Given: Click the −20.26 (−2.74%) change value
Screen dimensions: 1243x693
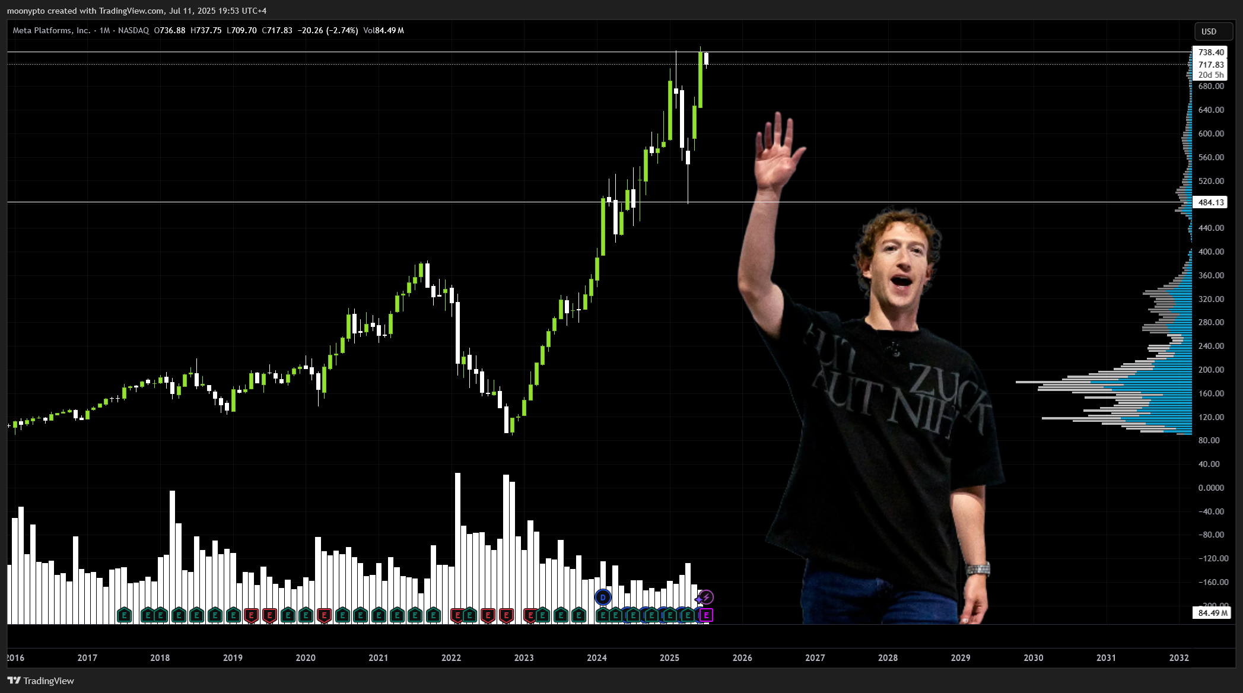Looking at the screenshot, I should [x=328, y=30].
